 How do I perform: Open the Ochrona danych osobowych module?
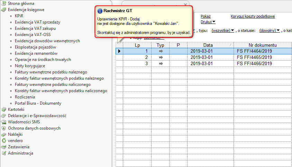[x=34, y=128]
